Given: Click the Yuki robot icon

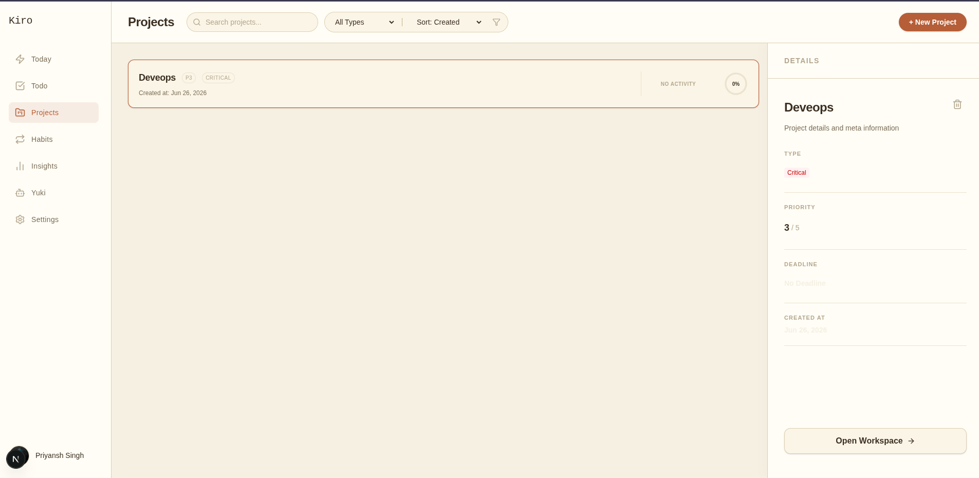Looking at the screenshot, I should [x=20, y=193].
